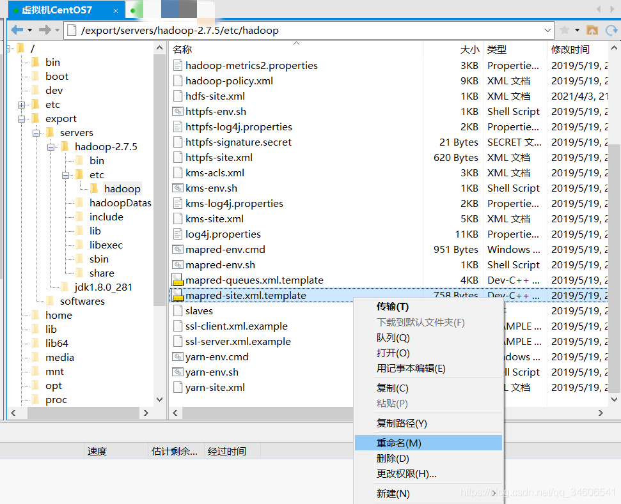Click the hadoop-2.7.5 folder icon in tree
The height and width of the screenshot is (504, 621).
pyautogui.click(x=65, y=146)
